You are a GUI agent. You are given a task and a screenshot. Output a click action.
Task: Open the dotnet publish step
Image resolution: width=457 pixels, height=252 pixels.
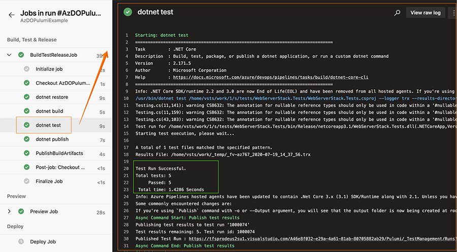52,139
